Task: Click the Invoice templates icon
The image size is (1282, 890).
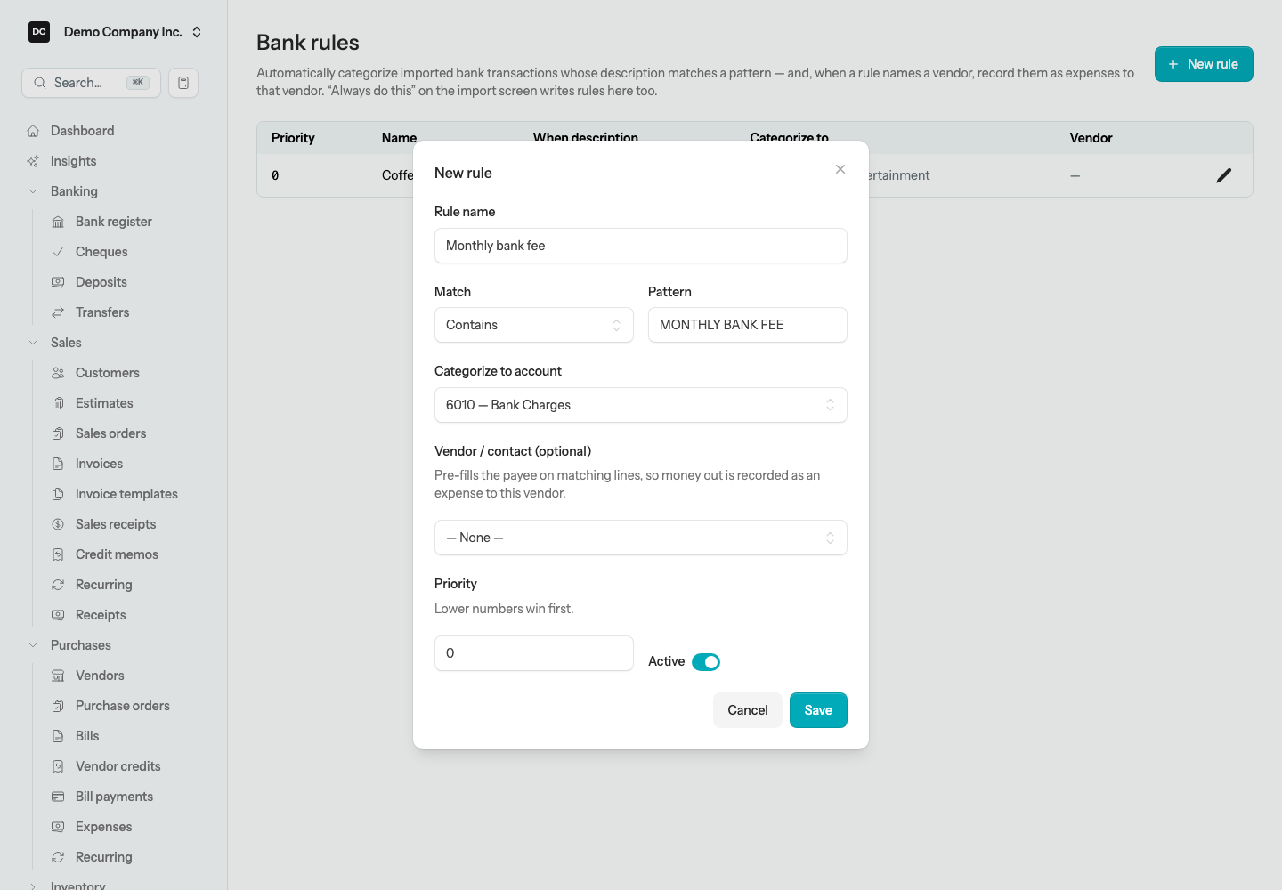Action: click(x=58, y=494)
